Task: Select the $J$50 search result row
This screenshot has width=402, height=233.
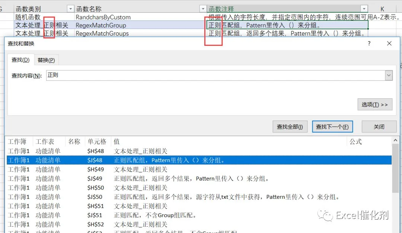Action: click(x=199, y=197)
